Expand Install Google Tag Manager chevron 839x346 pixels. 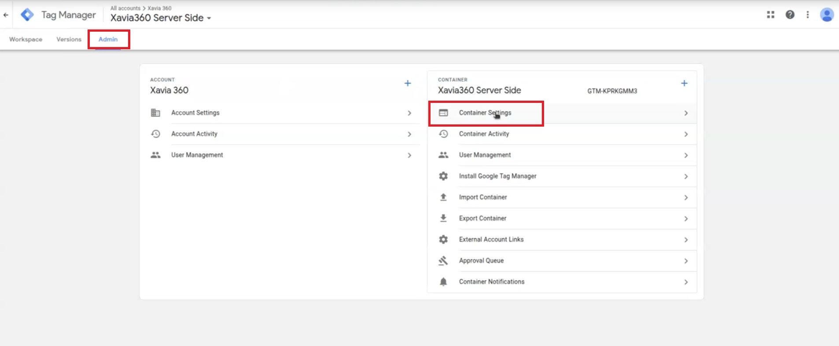pyautogui.click(x=686, y=176)
